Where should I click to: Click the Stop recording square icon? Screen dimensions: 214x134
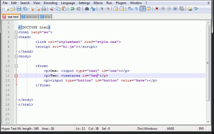pyautogui.click(x=163, y=9)
